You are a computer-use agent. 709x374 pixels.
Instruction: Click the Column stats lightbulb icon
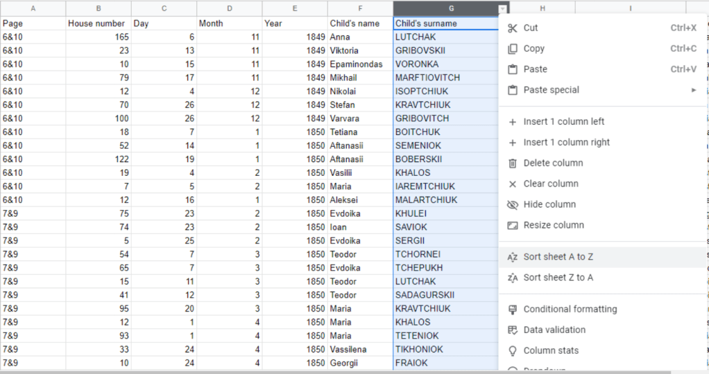pyautogui.click(x=513, y=351)
